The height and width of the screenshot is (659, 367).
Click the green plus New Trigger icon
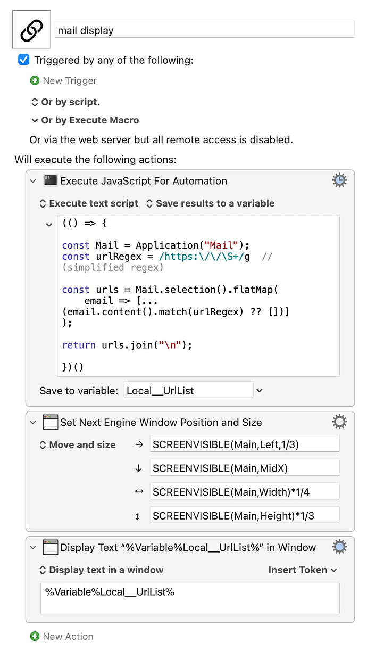(35, 81)
